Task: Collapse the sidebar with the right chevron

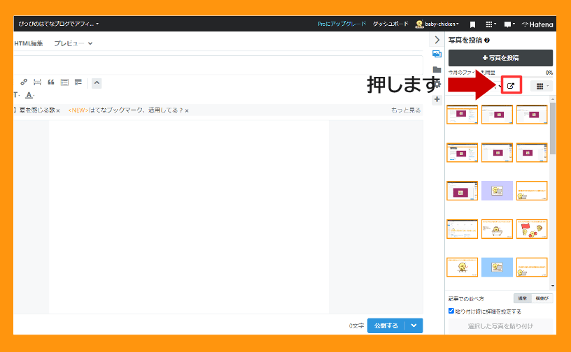Action: click(x=437, y=40)
